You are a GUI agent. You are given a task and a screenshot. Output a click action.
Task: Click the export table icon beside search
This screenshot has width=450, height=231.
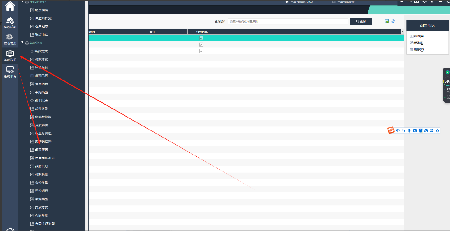(387, 21)
